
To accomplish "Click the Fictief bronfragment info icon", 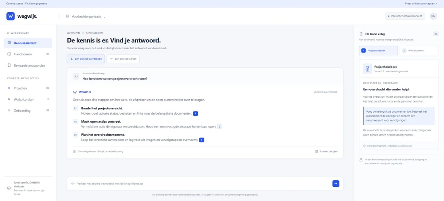I will coord(364,146).
